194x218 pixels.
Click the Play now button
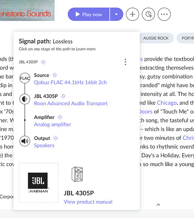coord(88,14)
